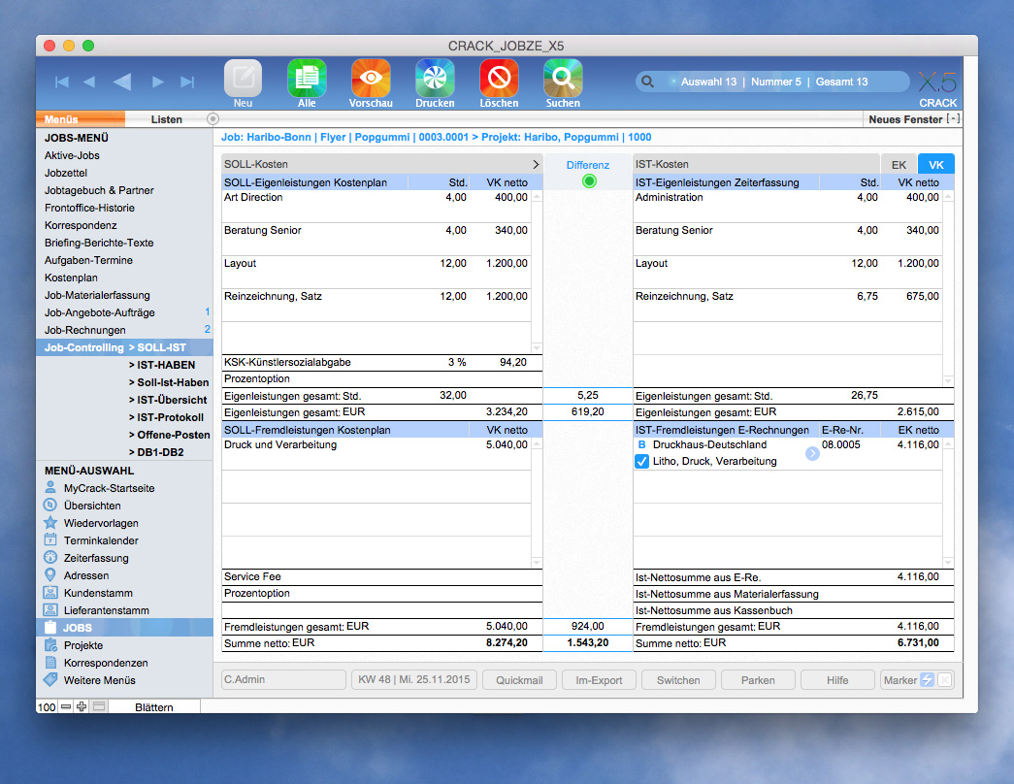Select the Neu icon in the toolbar
The width and height of the screenshot is (1014, 784).
tap(243, 82)
